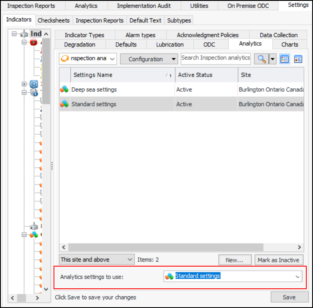This screenshot has height=308, width=313.
Task: Click the Mark as Inactive button
Action: pyautogui.click(x=279, y=260)
